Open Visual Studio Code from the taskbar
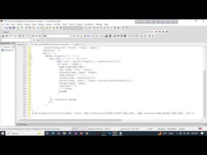Screen dimensions: 207x155 tap(109, 133)
